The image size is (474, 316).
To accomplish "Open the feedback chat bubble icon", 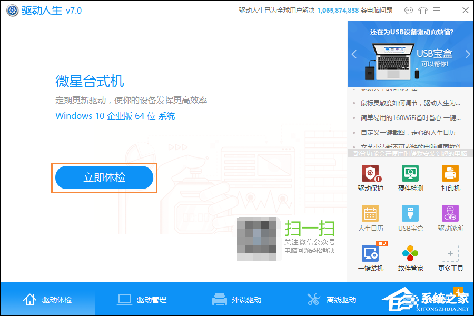I will point(409,10).
